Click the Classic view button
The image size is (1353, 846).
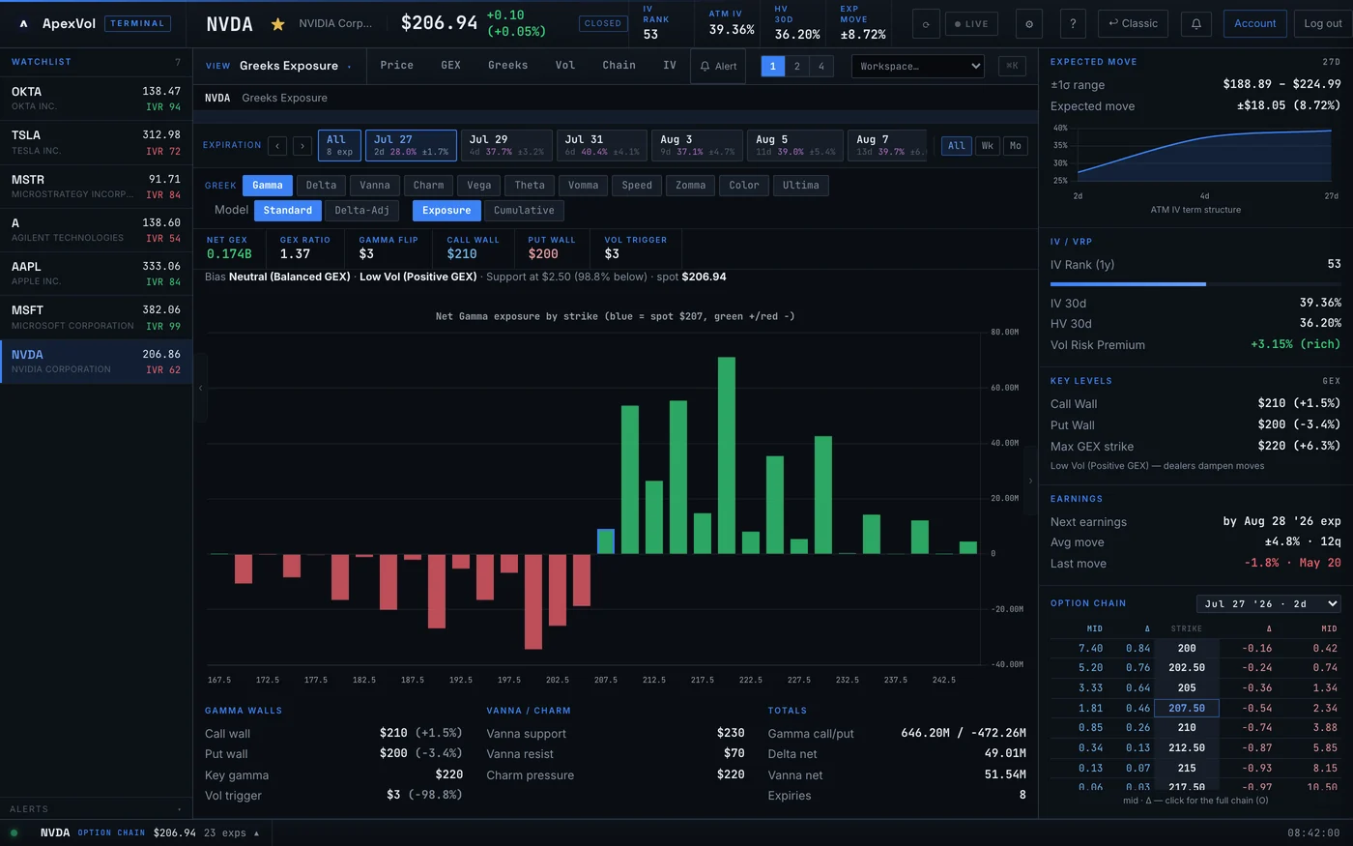click(1133, 24)
